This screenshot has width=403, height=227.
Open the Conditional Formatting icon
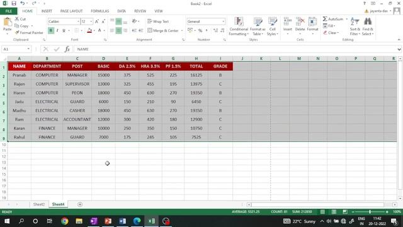[239, 21]
